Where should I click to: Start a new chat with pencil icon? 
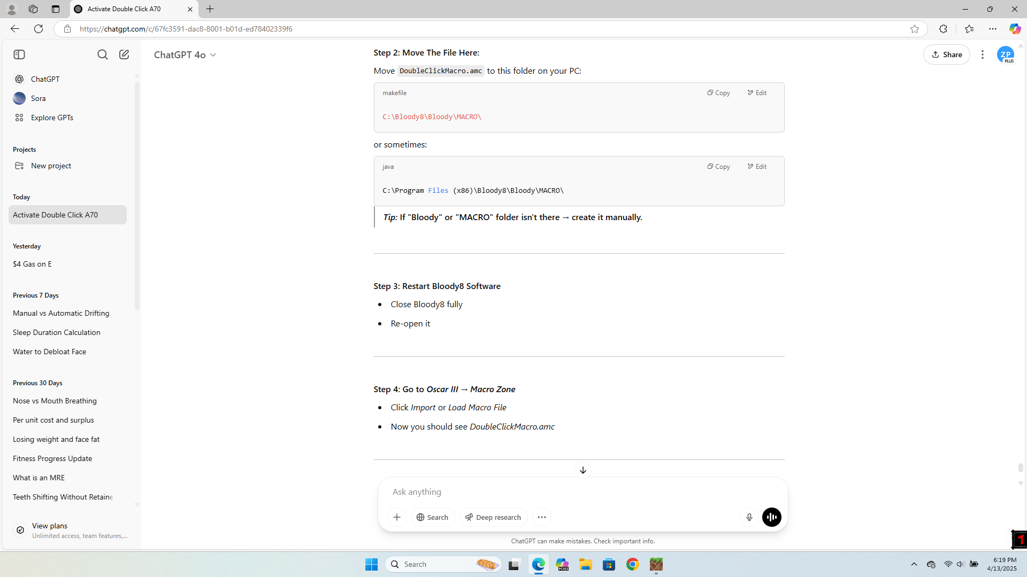[124, 54]
